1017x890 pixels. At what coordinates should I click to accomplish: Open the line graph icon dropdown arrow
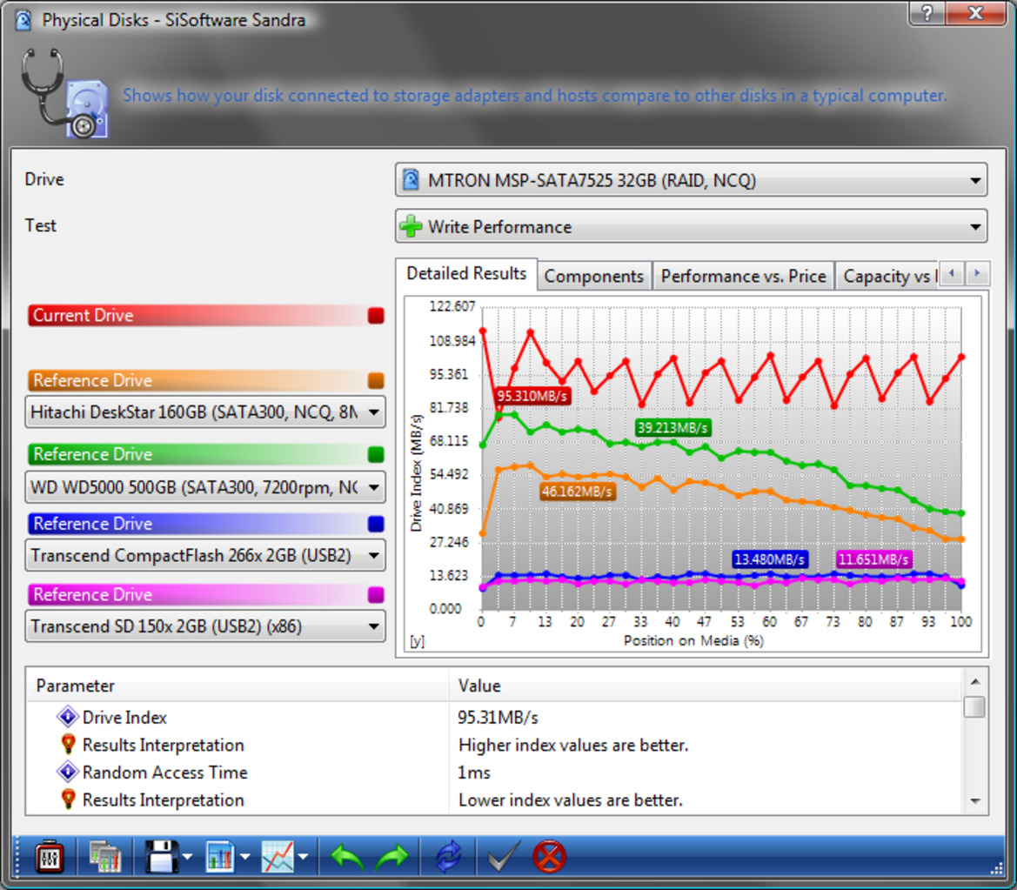tap(303, 858)
